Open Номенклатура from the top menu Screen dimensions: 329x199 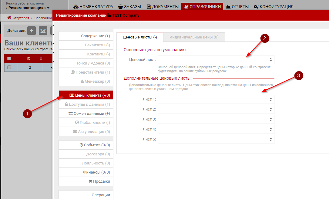click(93, 6)
